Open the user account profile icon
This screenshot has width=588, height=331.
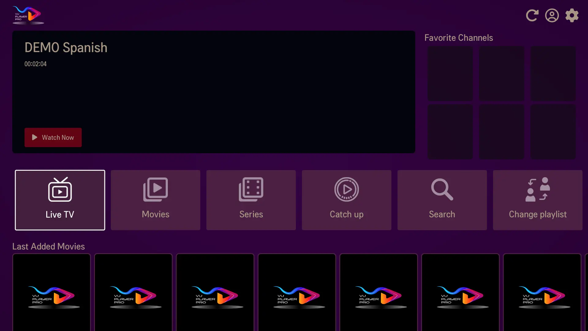[x=552, y=15]
